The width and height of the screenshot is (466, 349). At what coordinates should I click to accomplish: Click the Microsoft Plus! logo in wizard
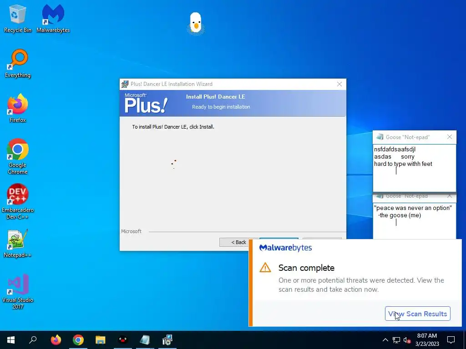(146, 103)
